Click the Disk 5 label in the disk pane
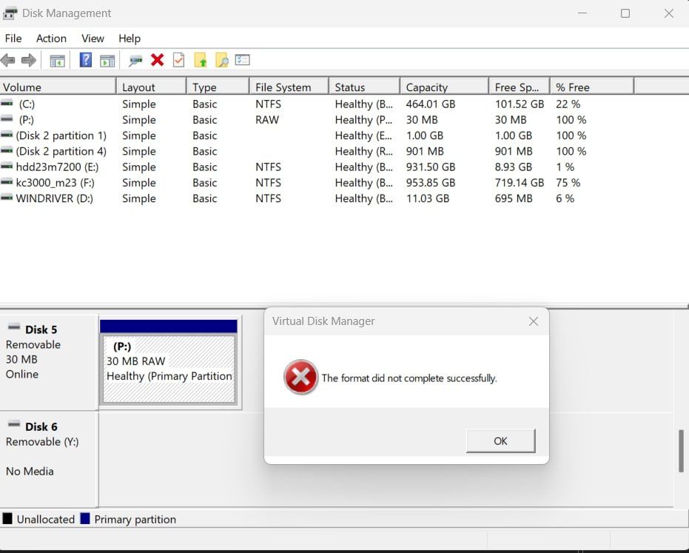 [x=41, y=329]
